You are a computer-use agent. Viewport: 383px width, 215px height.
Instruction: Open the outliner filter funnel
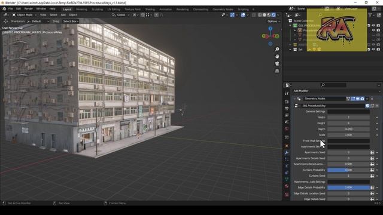[x=370, y=15]
